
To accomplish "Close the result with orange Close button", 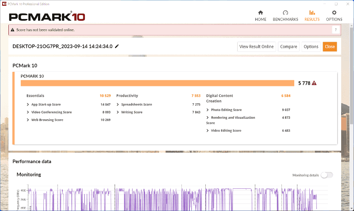I will pyautogui.click(x=330, y=47).
